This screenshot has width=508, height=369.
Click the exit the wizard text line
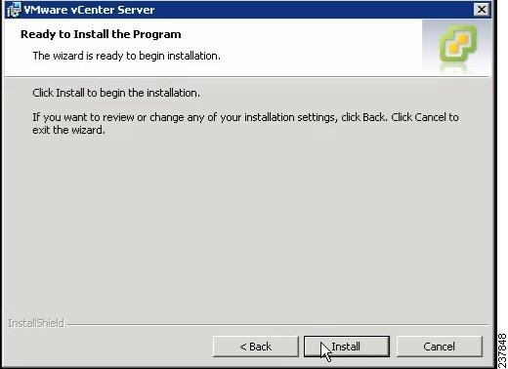tap(68, 130)
